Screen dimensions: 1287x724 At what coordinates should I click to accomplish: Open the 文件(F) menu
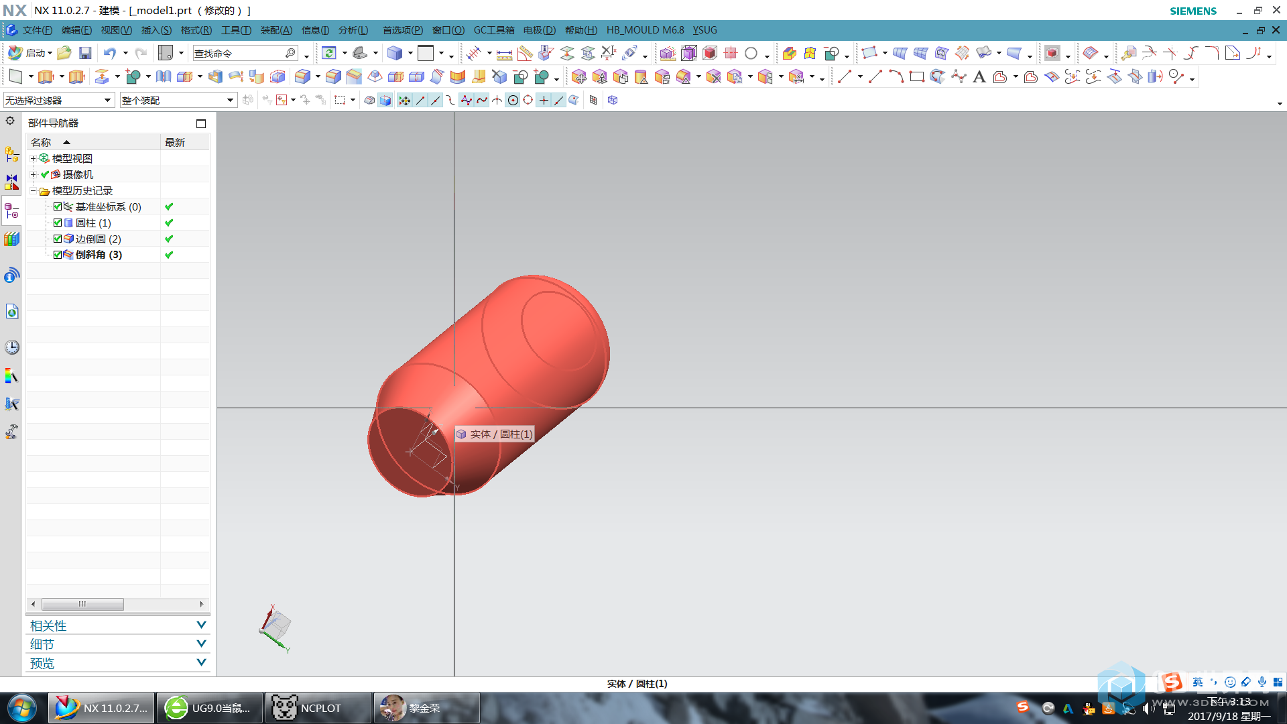click(37, 30)
